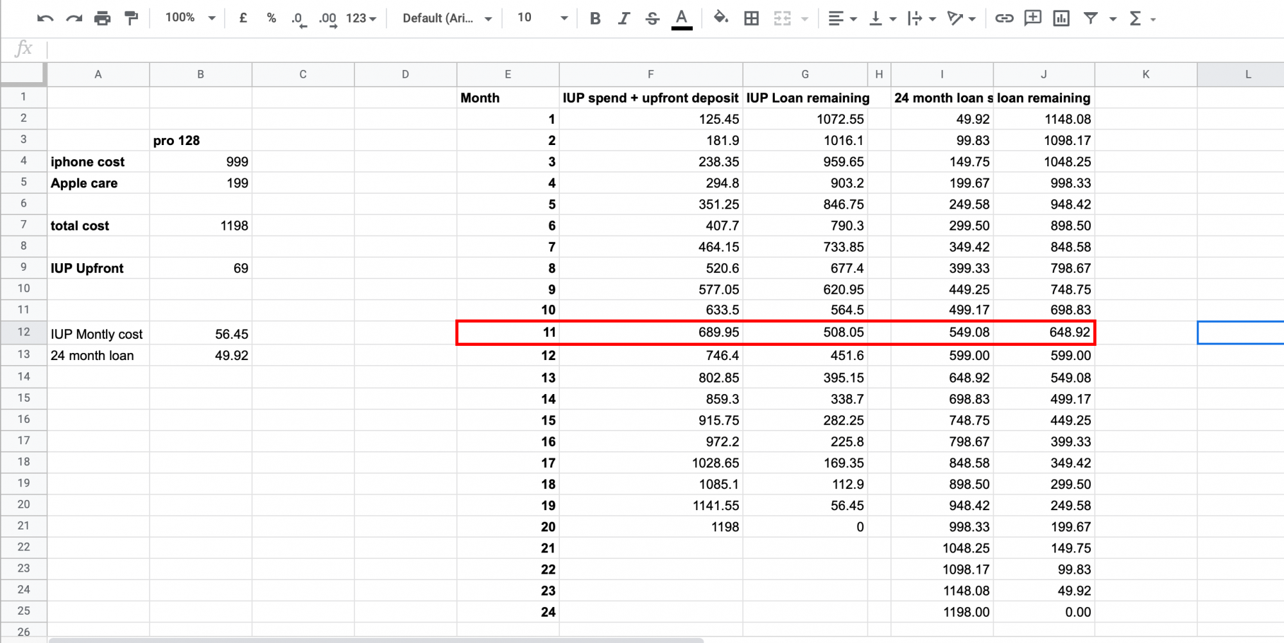This screenshot has height=643, width=1284.
Task: Select column A header
Action: 98,74
